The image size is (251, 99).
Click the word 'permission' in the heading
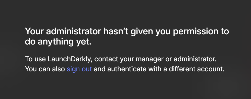click(196, 32)
